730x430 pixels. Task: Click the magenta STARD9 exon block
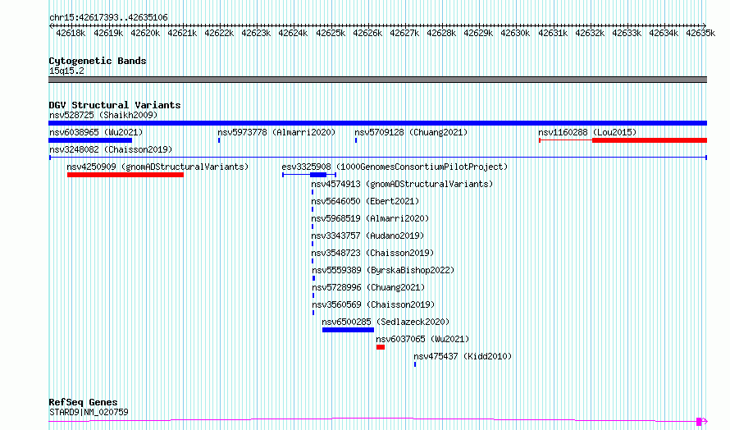699,422
